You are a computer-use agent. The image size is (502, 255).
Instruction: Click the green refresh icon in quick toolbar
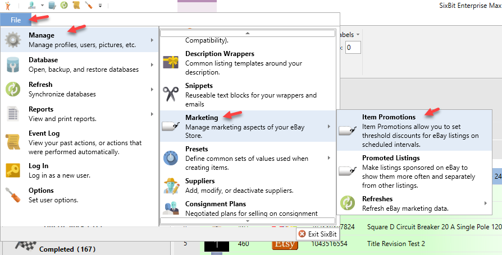(x=64, y=5)
